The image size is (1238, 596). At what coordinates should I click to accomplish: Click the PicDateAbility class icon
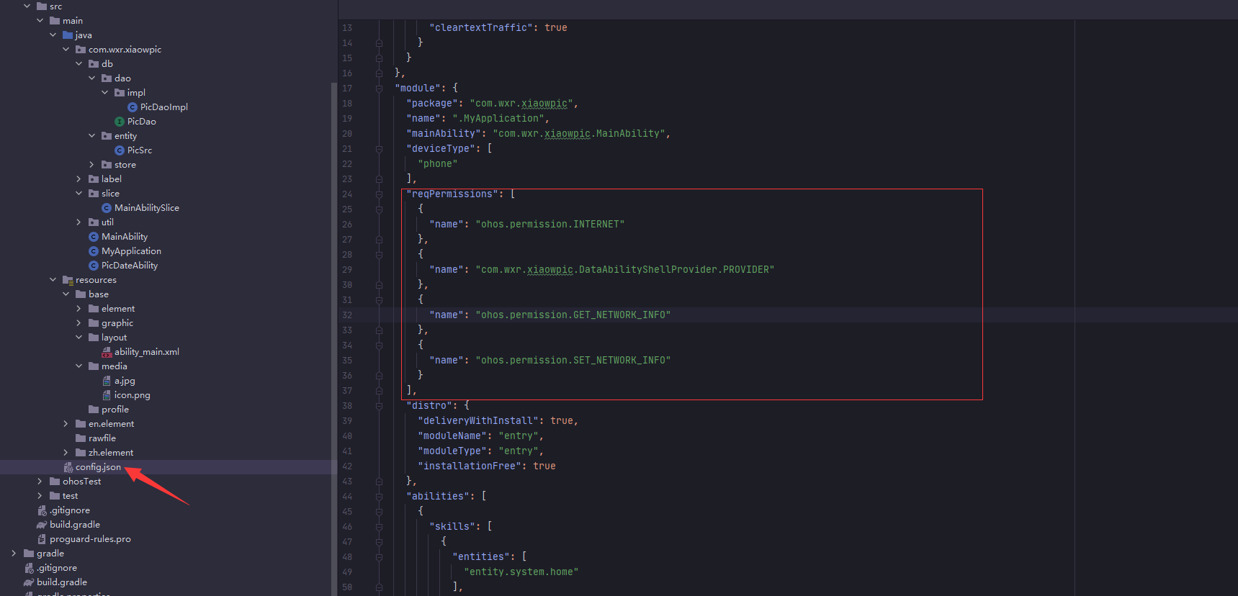94,266
